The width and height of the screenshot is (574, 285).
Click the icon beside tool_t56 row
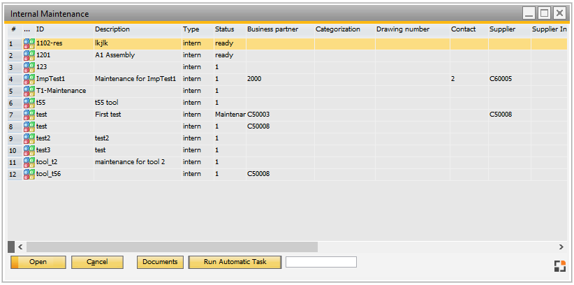click(x=29, y=174)
